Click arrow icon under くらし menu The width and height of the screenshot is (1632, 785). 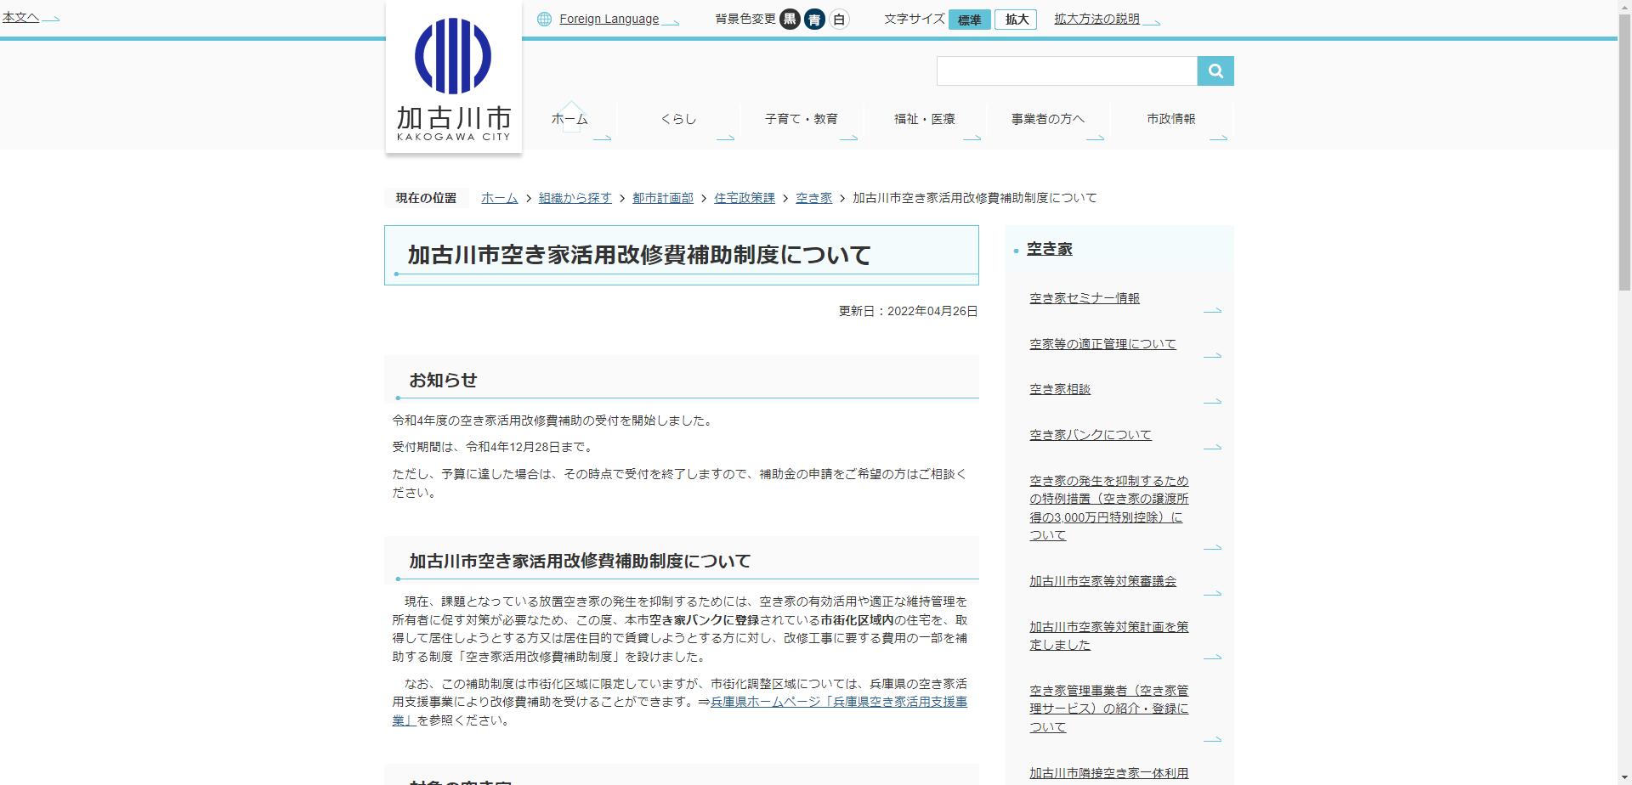726,138
